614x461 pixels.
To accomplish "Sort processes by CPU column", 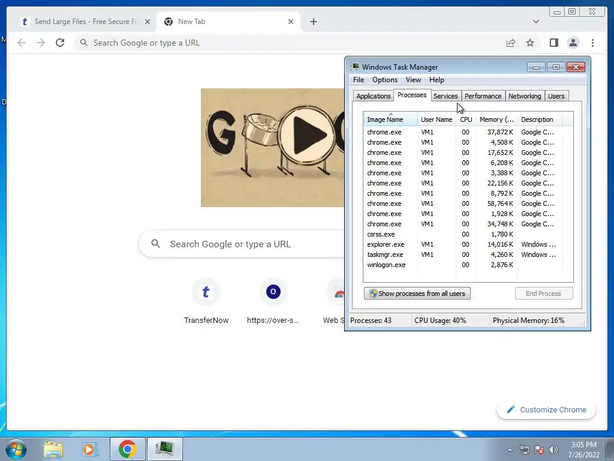I will [465, 119].
